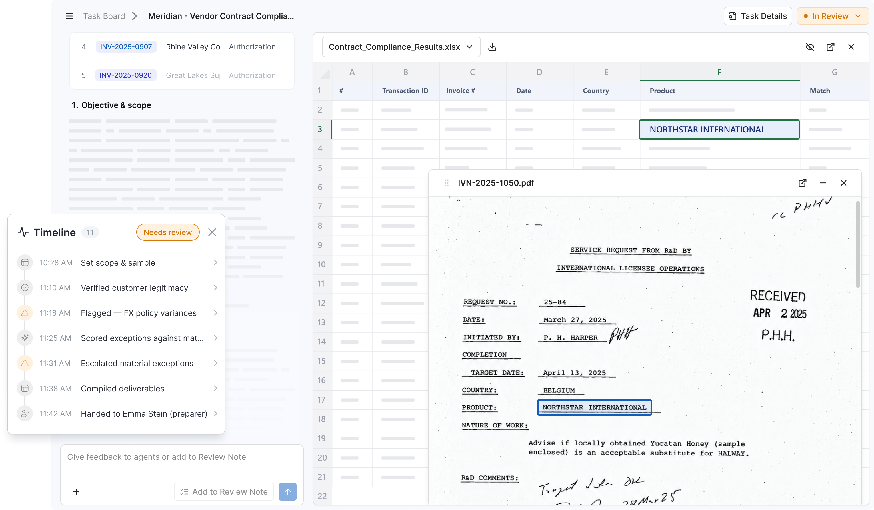Select column F header
874x510 pixels.
(x=720, y=72)
